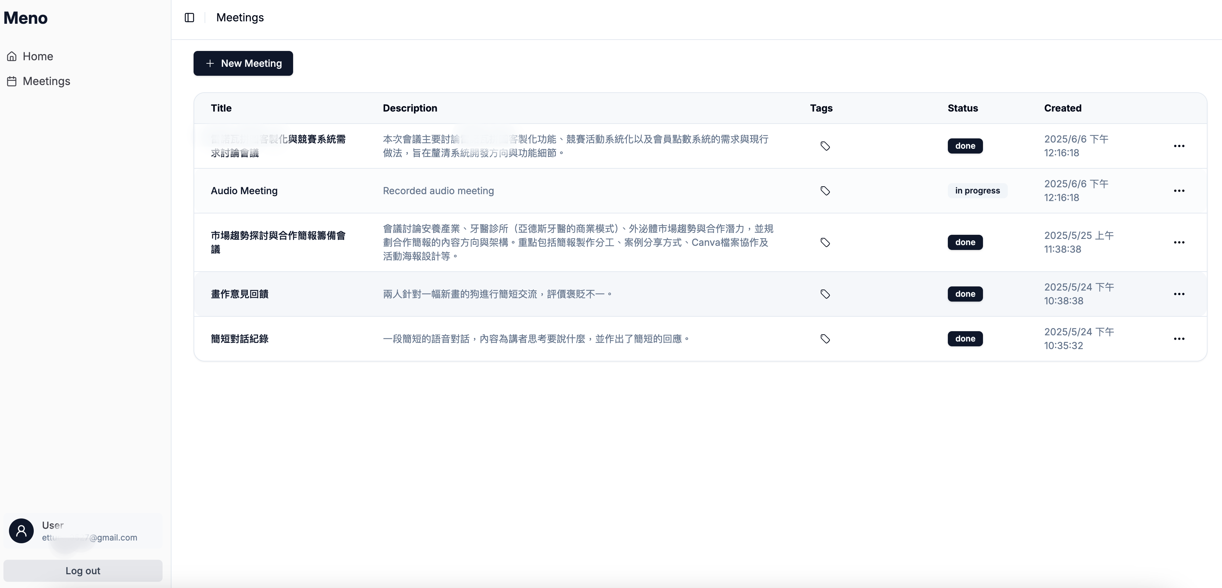Click done badge in the 求討論會議 row
The image size is (1222, 588).
coord(965,146)
